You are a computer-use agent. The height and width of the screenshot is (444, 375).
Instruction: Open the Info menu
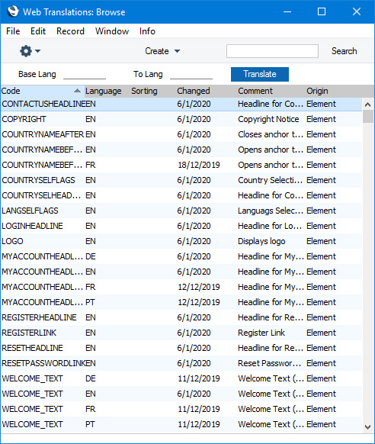point(147,31)
